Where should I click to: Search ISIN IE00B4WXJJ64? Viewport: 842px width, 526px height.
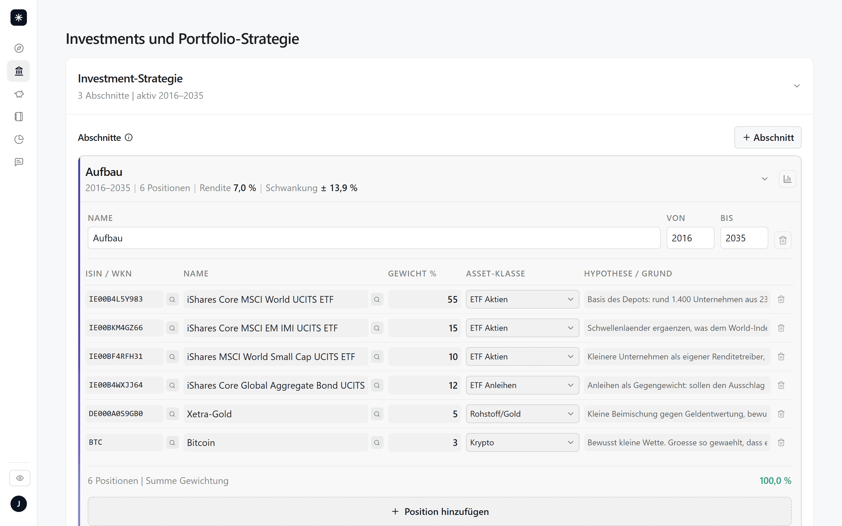[x=172, y=385]
